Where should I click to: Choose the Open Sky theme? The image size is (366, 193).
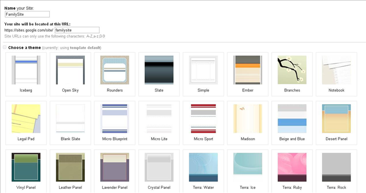(70, 74)
